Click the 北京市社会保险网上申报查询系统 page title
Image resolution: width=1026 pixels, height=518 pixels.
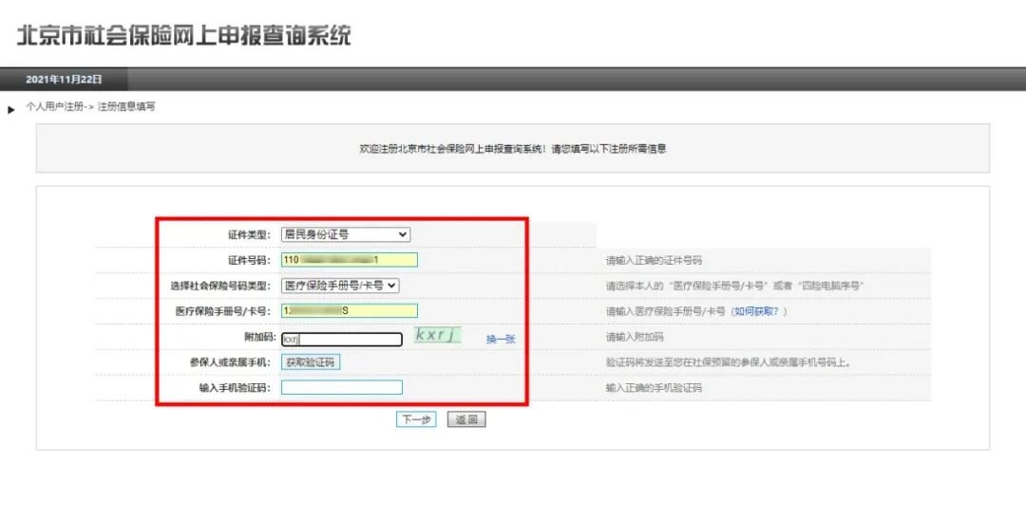(183, 36)
